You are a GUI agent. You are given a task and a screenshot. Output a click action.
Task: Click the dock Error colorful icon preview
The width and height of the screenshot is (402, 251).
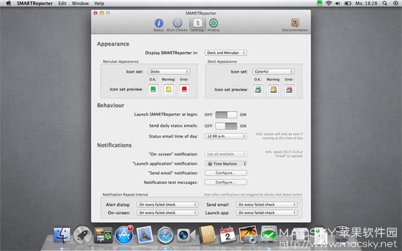[289, 90]
